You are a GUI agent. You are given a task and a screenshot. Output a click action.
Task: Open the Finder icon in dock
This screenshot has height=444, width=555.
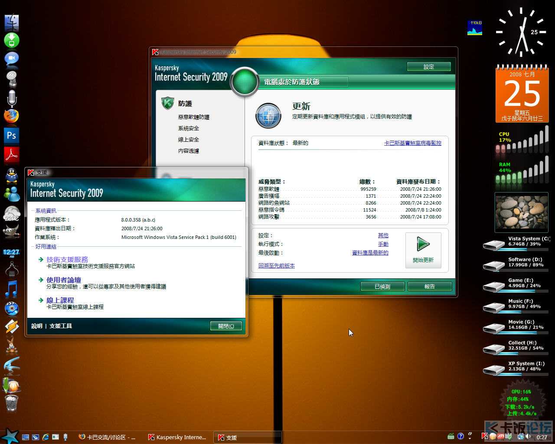point(12,22)
